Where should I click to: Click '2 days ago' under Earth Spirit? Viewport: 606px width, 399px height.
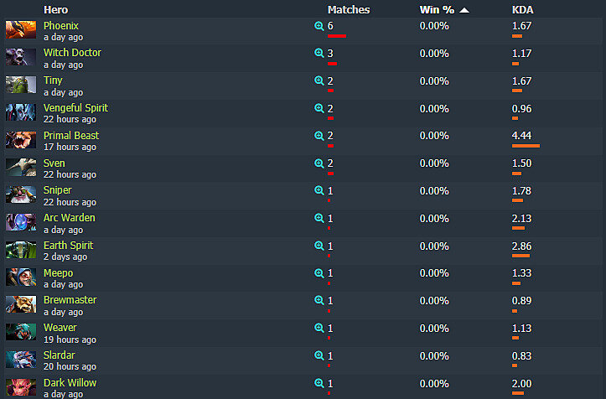pyautogui.click(x=65, y=256)
